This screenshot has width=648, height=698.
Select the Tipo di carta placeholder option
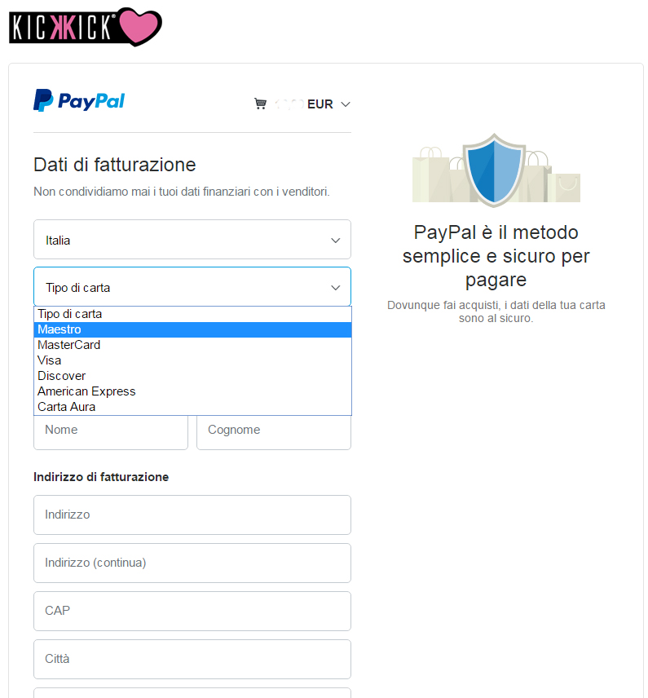pyautogui.click(x=192, y=314)
